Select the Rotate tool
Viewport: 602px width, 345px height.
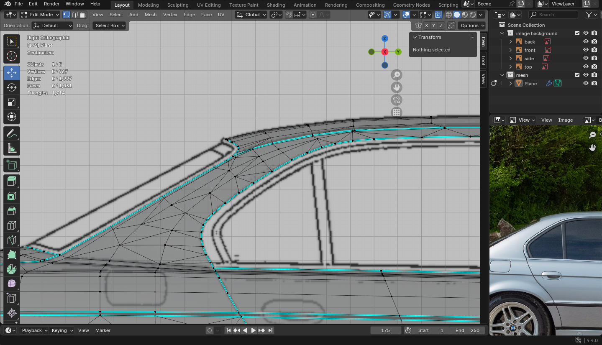12,87
